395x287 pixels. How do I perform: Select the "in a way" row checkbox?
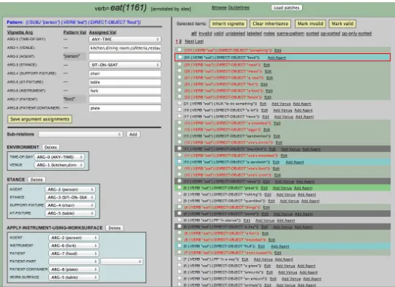coord(179,259)
